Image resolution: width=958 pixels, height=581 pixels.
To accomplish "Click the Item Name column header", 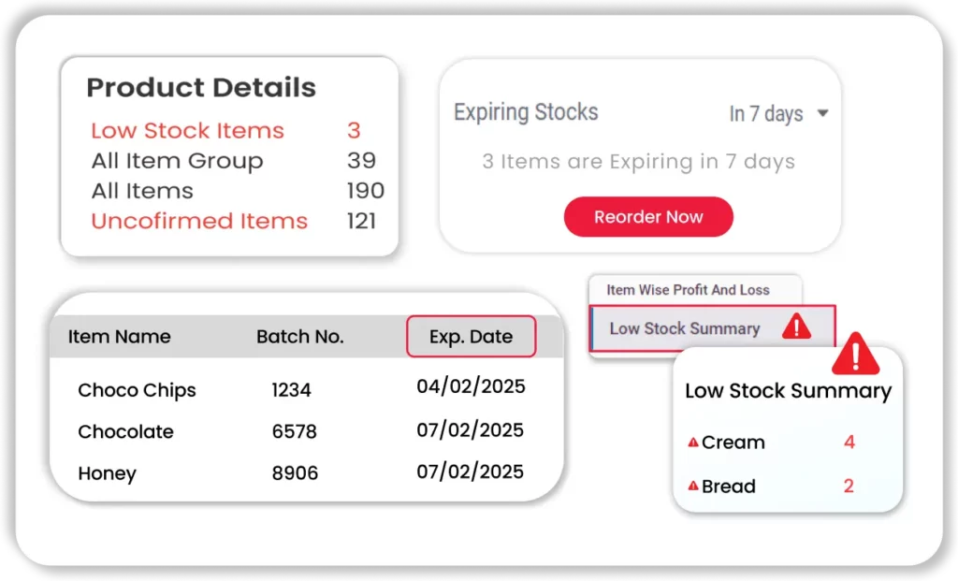I will (119, 337).
